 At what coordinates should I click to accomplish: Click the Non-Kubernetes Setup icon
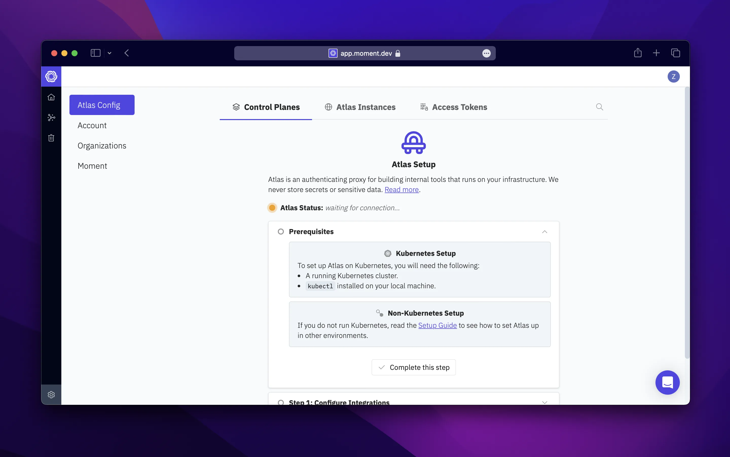(379, 313)
